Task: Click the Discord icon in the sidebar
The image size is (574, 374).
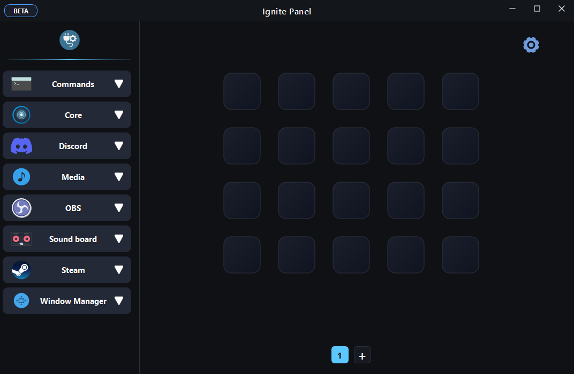Action: click(x=21, y=146)
